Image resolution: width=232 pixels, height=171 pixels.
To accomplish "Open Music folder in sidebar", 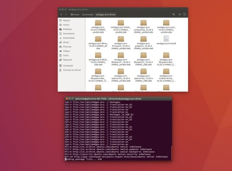I will (x=66, y=42).
